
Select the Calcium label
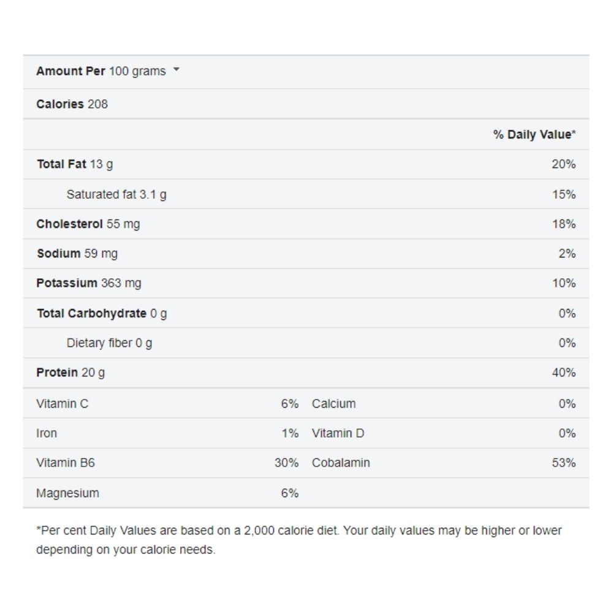333,403
